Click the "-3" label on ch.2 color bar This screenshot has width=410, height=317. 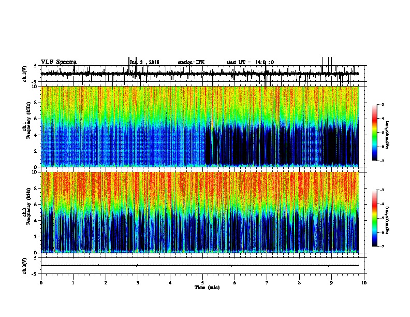coord(382,190)
